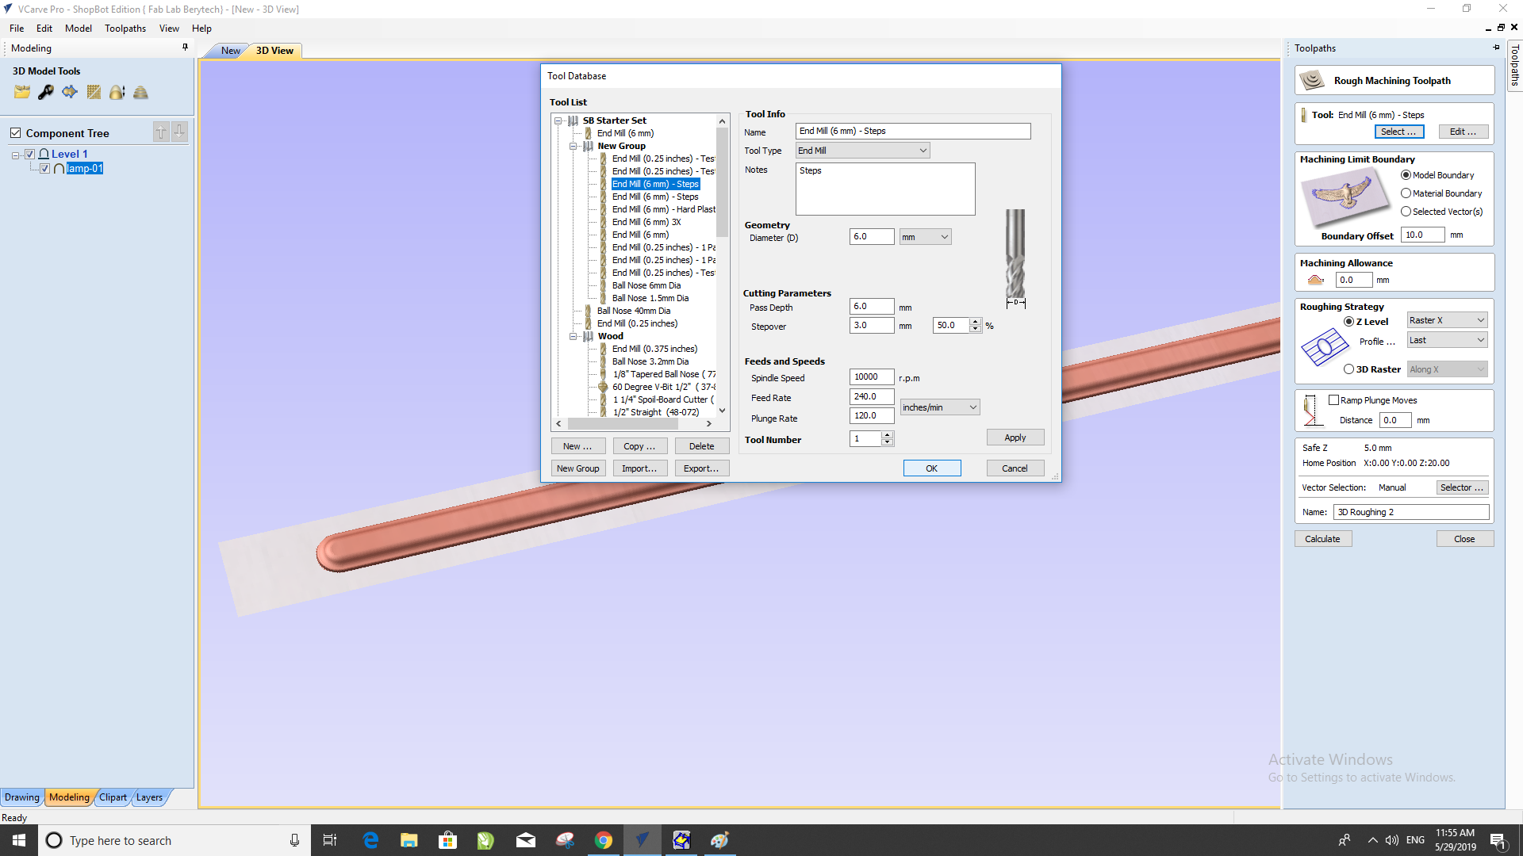This screenshot has height=856, width=1523.
Task: Click the Rough Machining Toolpath icon
Action: coord(1312,80)
